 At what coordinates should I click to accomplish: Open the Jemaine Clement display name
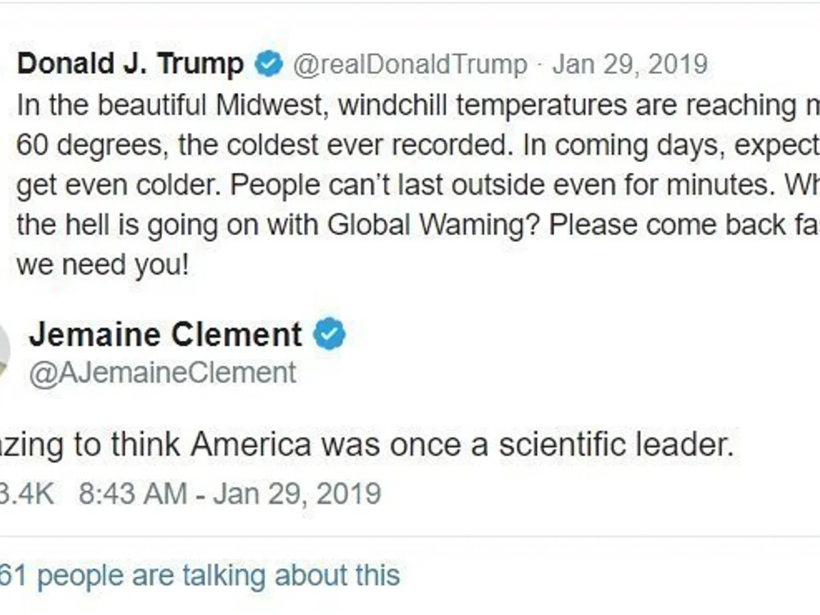click(x=165, y=335)
